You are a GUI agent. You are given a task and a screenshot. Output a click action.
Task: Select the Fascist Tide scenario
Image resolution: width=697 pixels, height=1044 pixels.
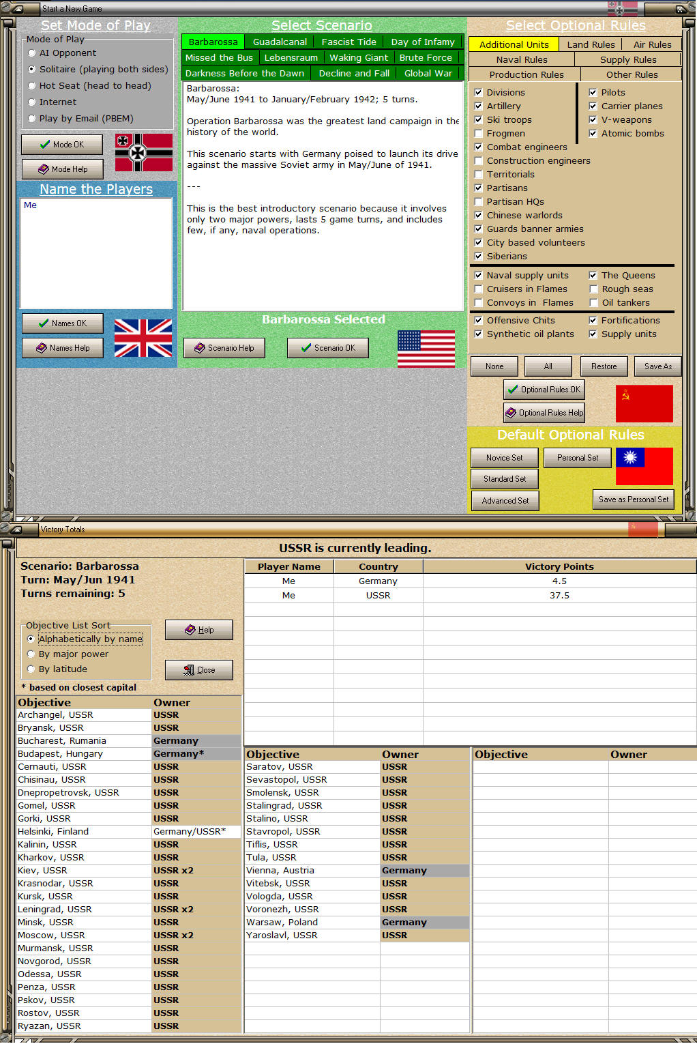(348, 42)
